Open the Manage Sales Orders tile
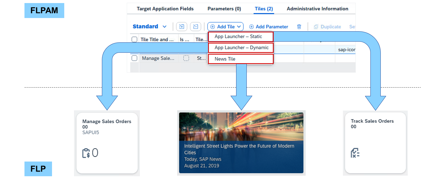The height and width of the screenshot is (179, 445). click(x=107, y=143)
